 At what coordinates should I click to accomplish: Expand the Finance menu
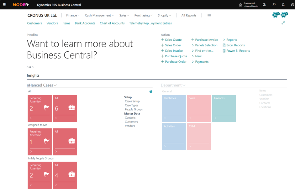coord(73,15)
